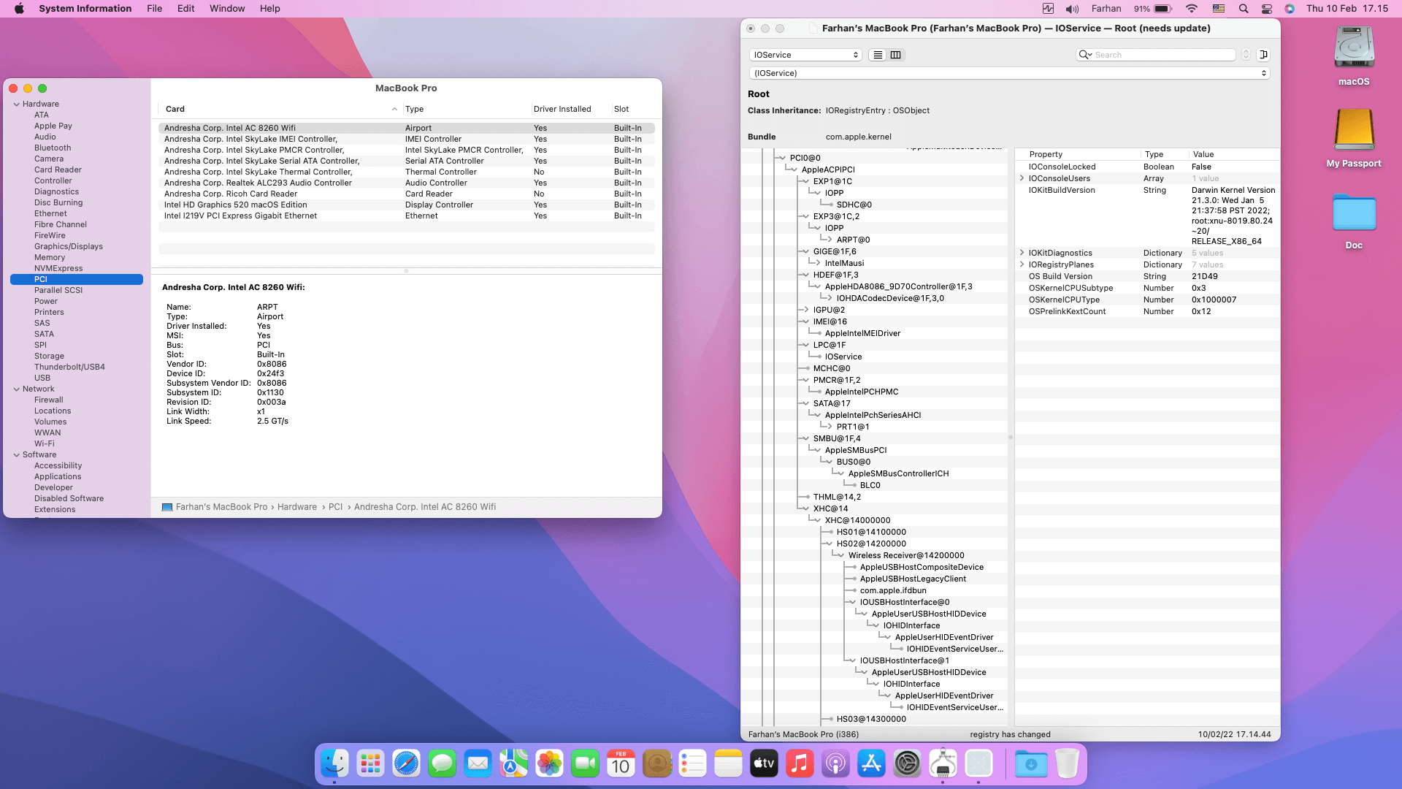Open Music from the Dock
Image resolution: width=1402 pixels, height=789 pixels.
tap(800, 764)
